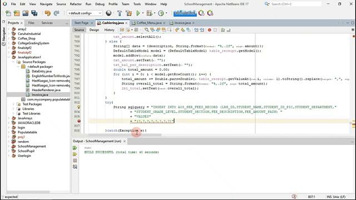The height and width of the screenshot is (200, 356).
Task: Switch to the Invoice.java editor tab
Action: click(182, 23)
